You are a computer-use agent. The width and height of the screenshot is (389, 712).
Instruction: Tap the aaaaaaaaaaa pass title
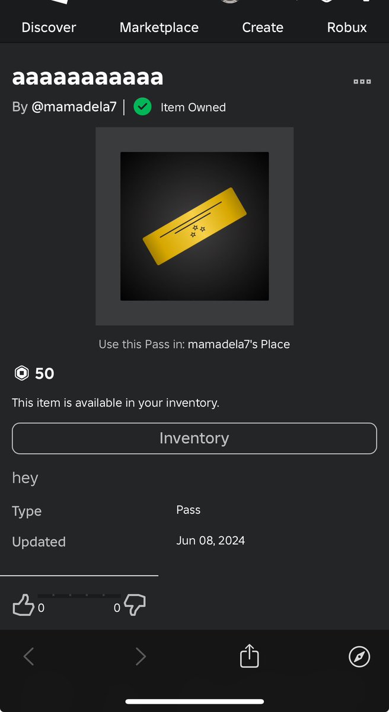click(x=88, y=77)
